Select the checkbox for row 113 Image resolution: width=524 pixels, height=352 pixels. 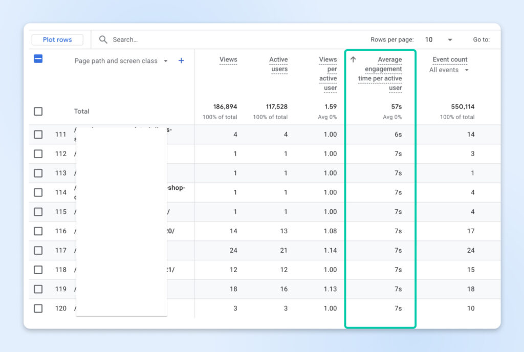point(38,173)
